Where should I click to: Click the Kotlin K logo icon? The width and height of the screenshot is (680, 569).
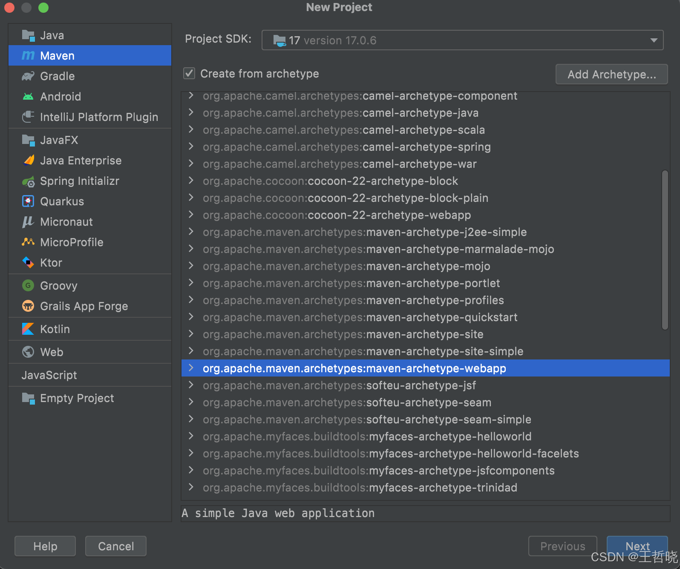tap(28, 329)
